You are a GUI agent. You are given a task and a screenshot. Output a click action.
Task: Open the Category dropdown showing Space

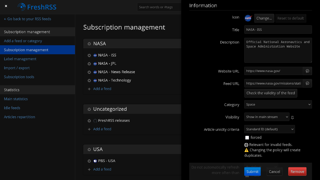[x=278, y=104]
